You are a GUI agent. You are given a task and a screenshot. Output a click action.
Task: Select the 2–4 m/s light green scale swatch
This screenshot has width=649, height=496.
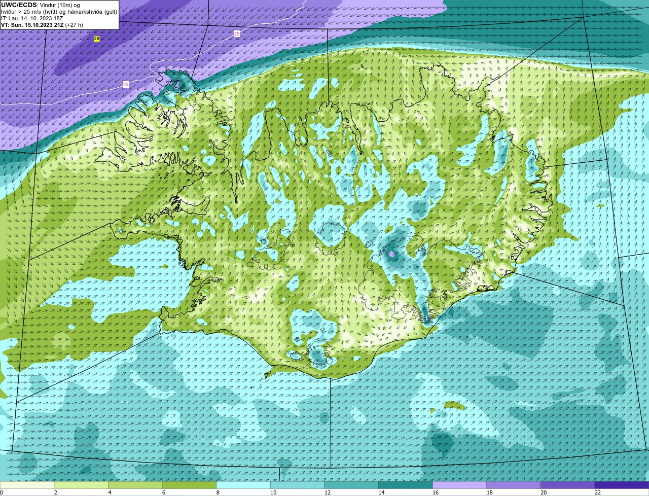pos(81,485)
